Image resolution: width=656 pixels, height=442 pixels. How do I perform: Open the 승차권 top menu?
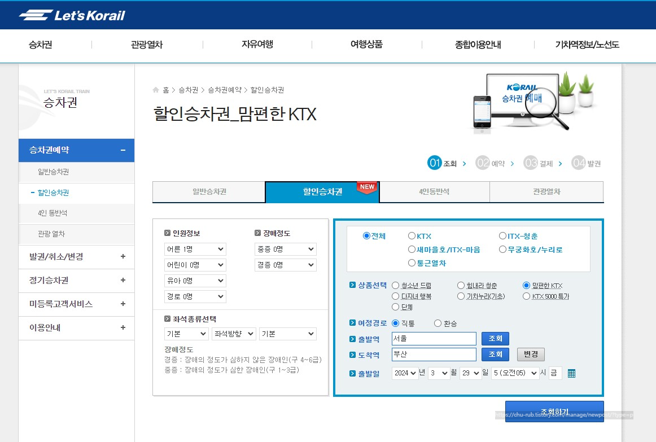click(x=40, y=45)
